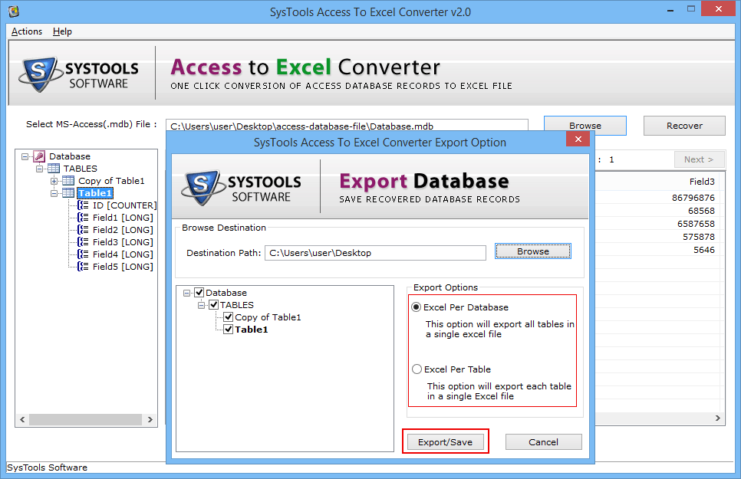Collapse the TABLES node in main tree

(40, 169)
